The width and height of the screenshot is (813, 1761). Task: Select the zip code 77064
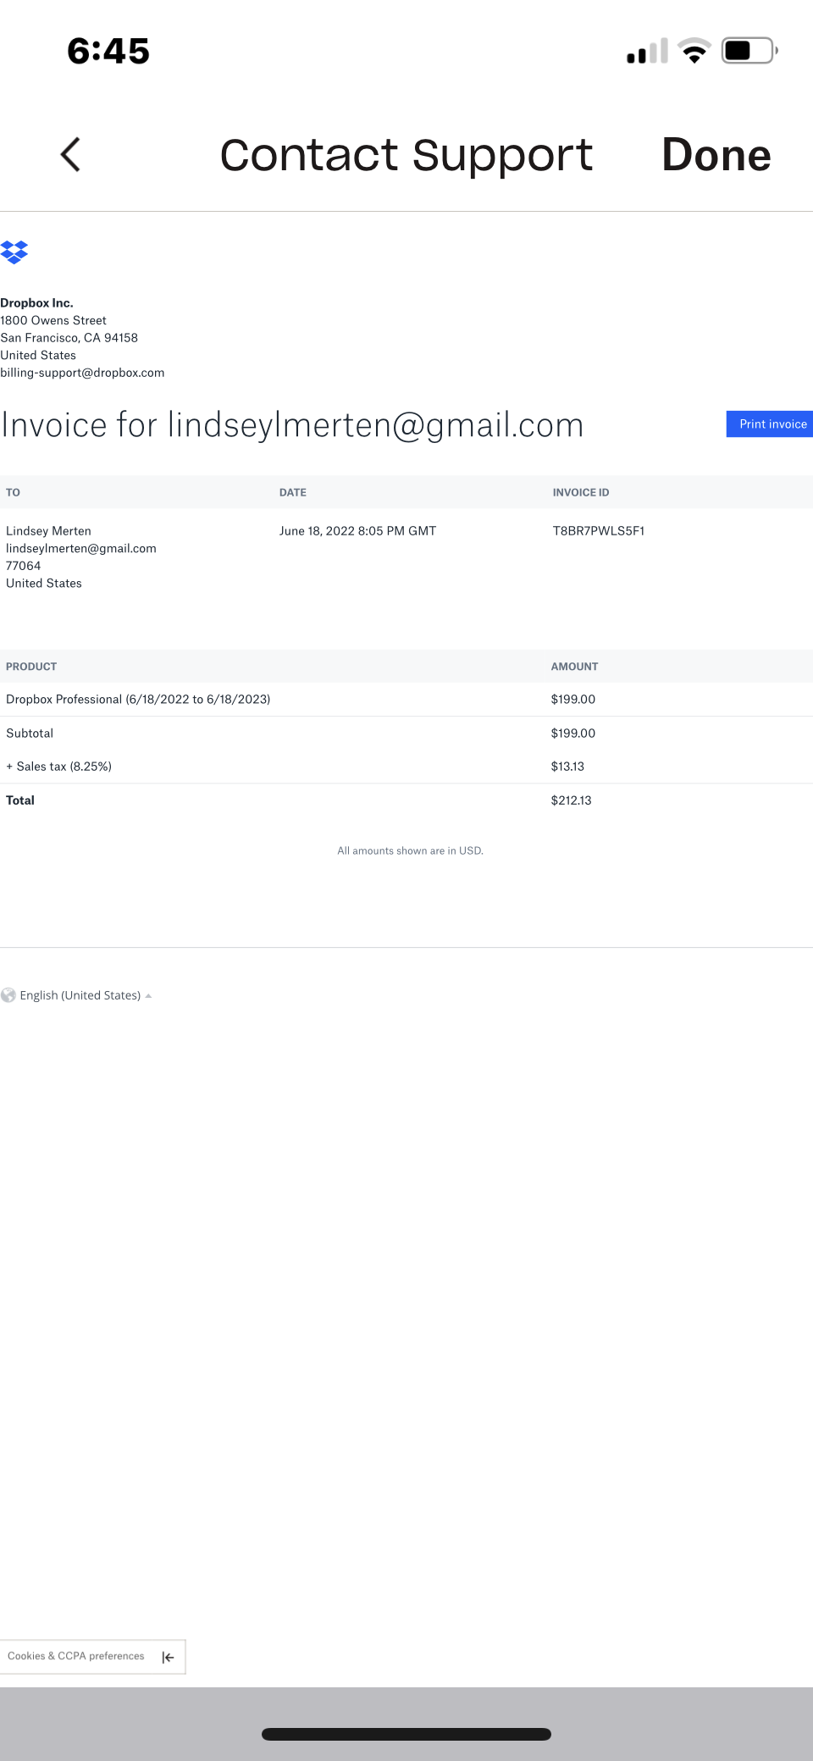[23, 566]
